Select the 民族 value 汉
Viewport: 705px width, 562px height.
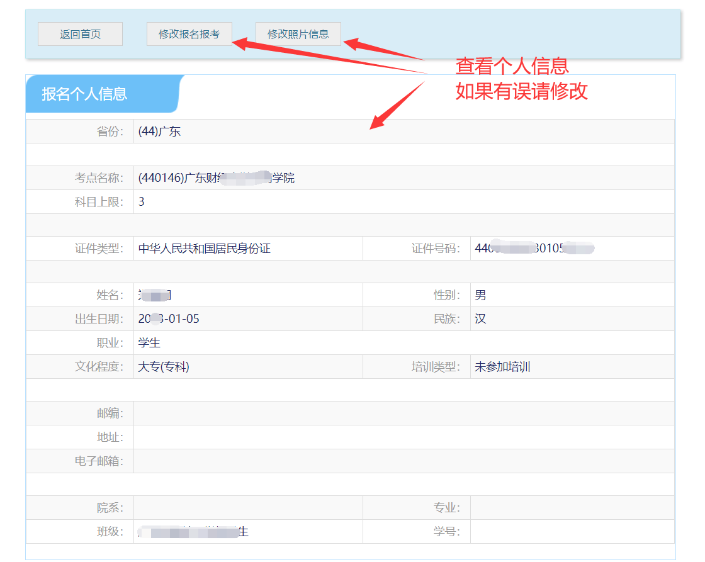click(480, 319)
